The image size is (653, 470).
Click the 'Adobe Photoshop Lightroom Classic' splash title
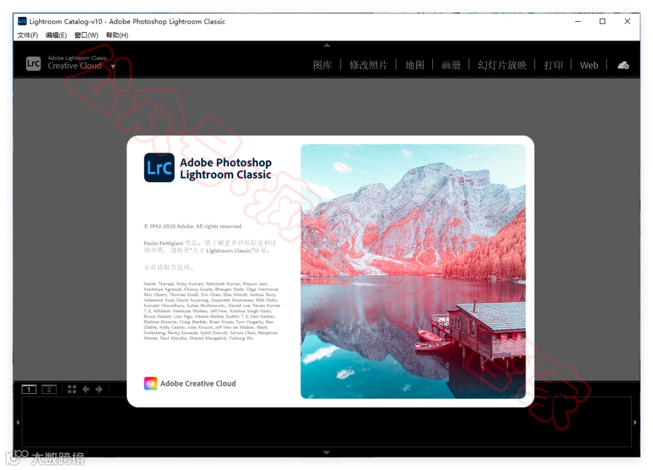click(226, 168)
